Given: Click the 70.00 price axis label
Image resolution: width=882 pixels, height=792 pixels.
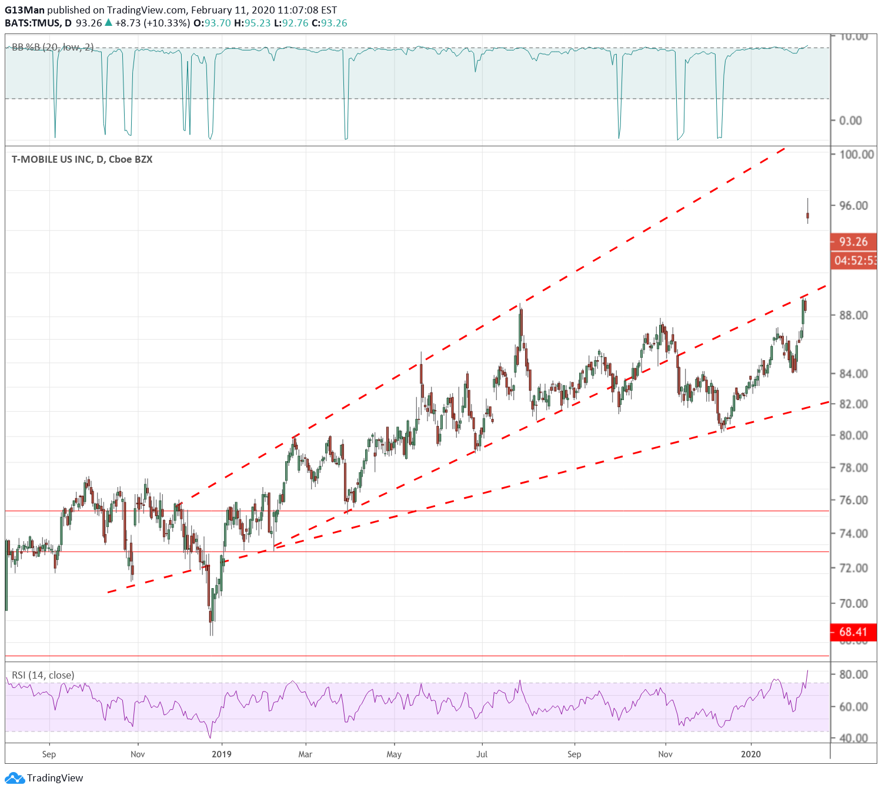Looking at the screenshot, I should [x=854, y=603].
